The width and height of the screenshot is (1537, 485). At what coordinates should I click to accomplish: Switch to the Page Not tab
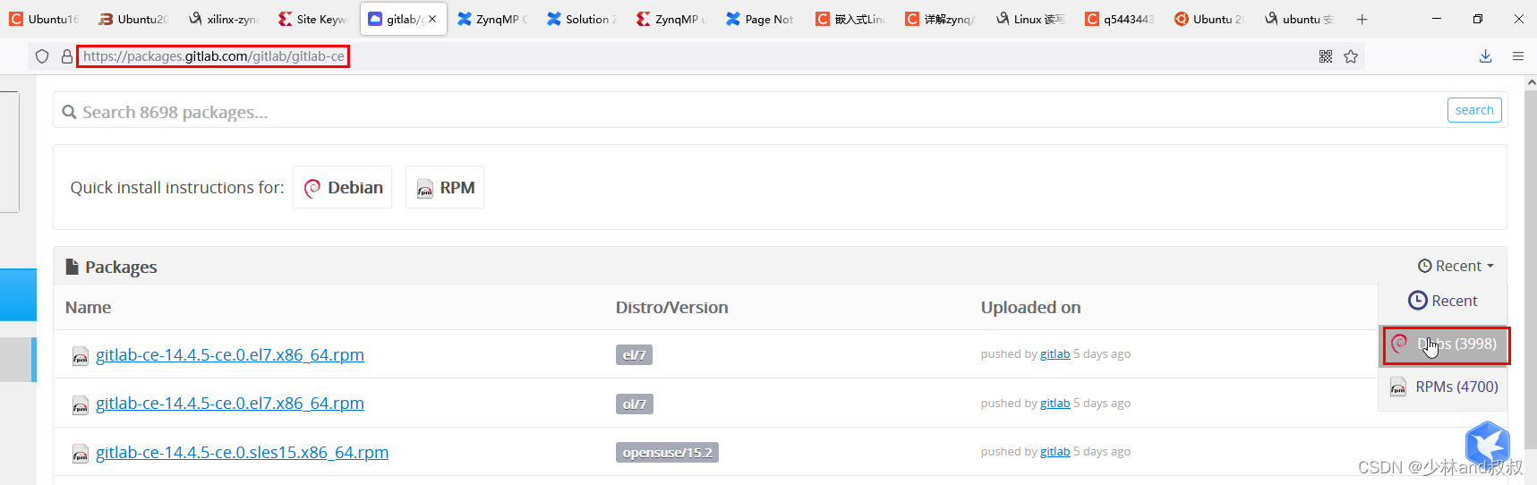point(761,19)
